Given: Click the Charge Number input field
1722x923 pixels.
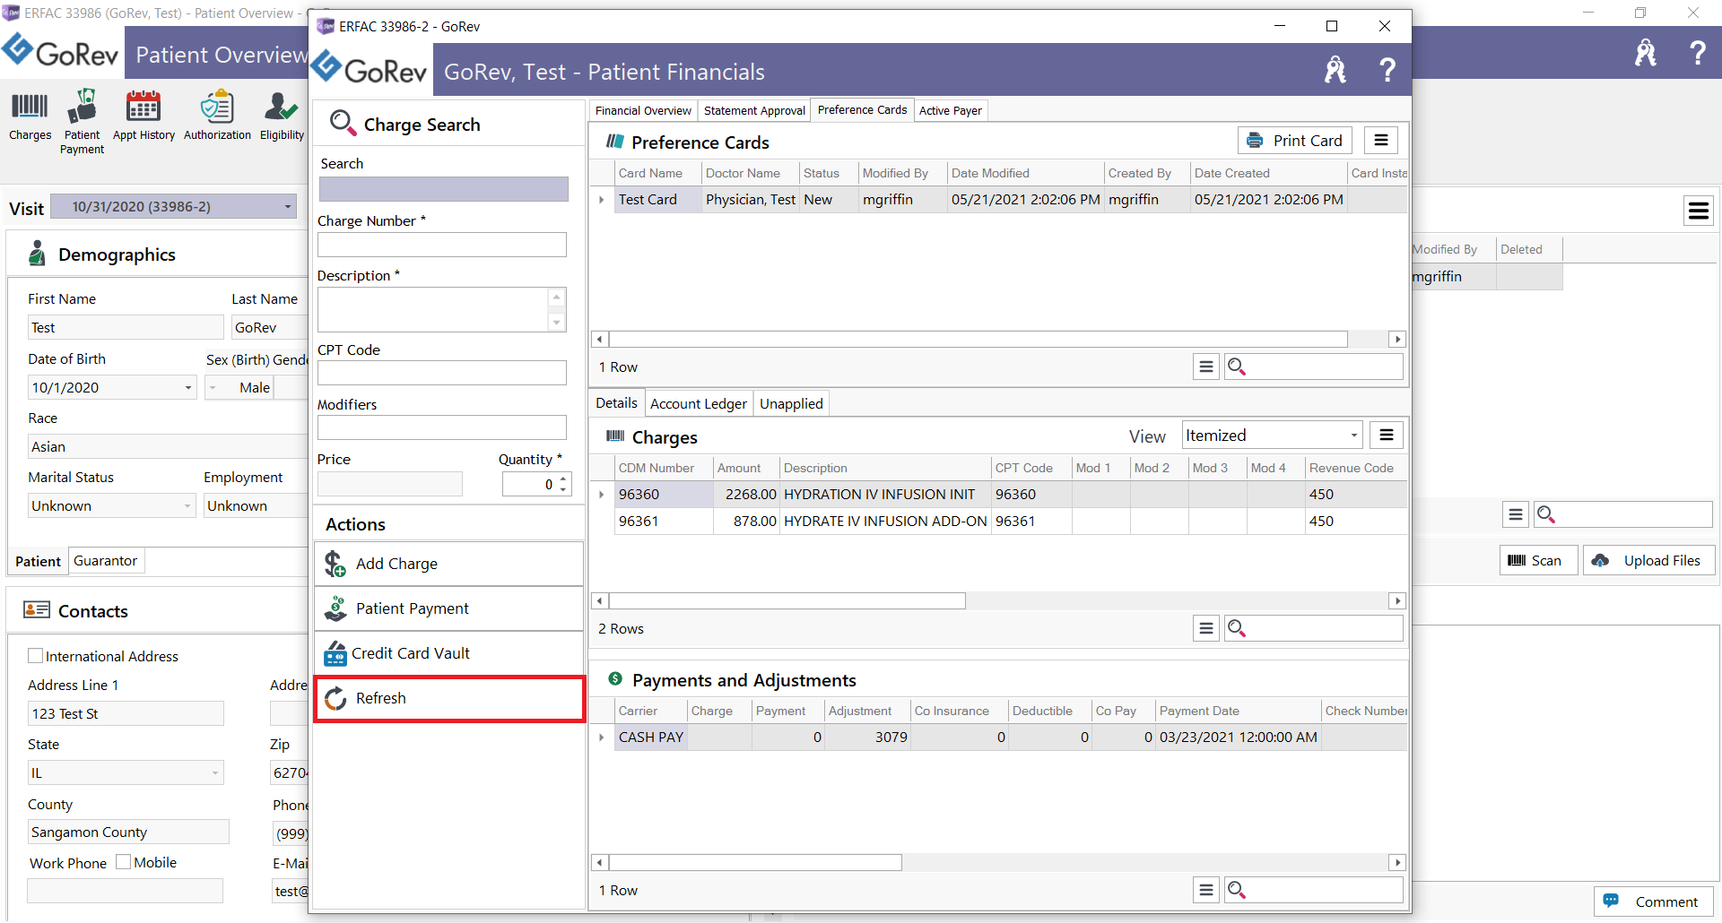Looking at the screenshot, I should pyautogui.click(x=442, y=245).
